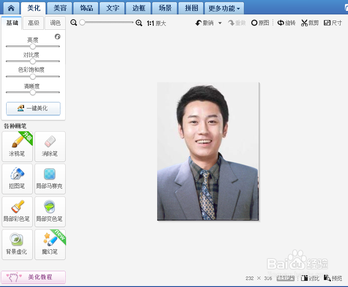
Task: Open the 裁剪 crop tool
Action: [x=310, y=23]
